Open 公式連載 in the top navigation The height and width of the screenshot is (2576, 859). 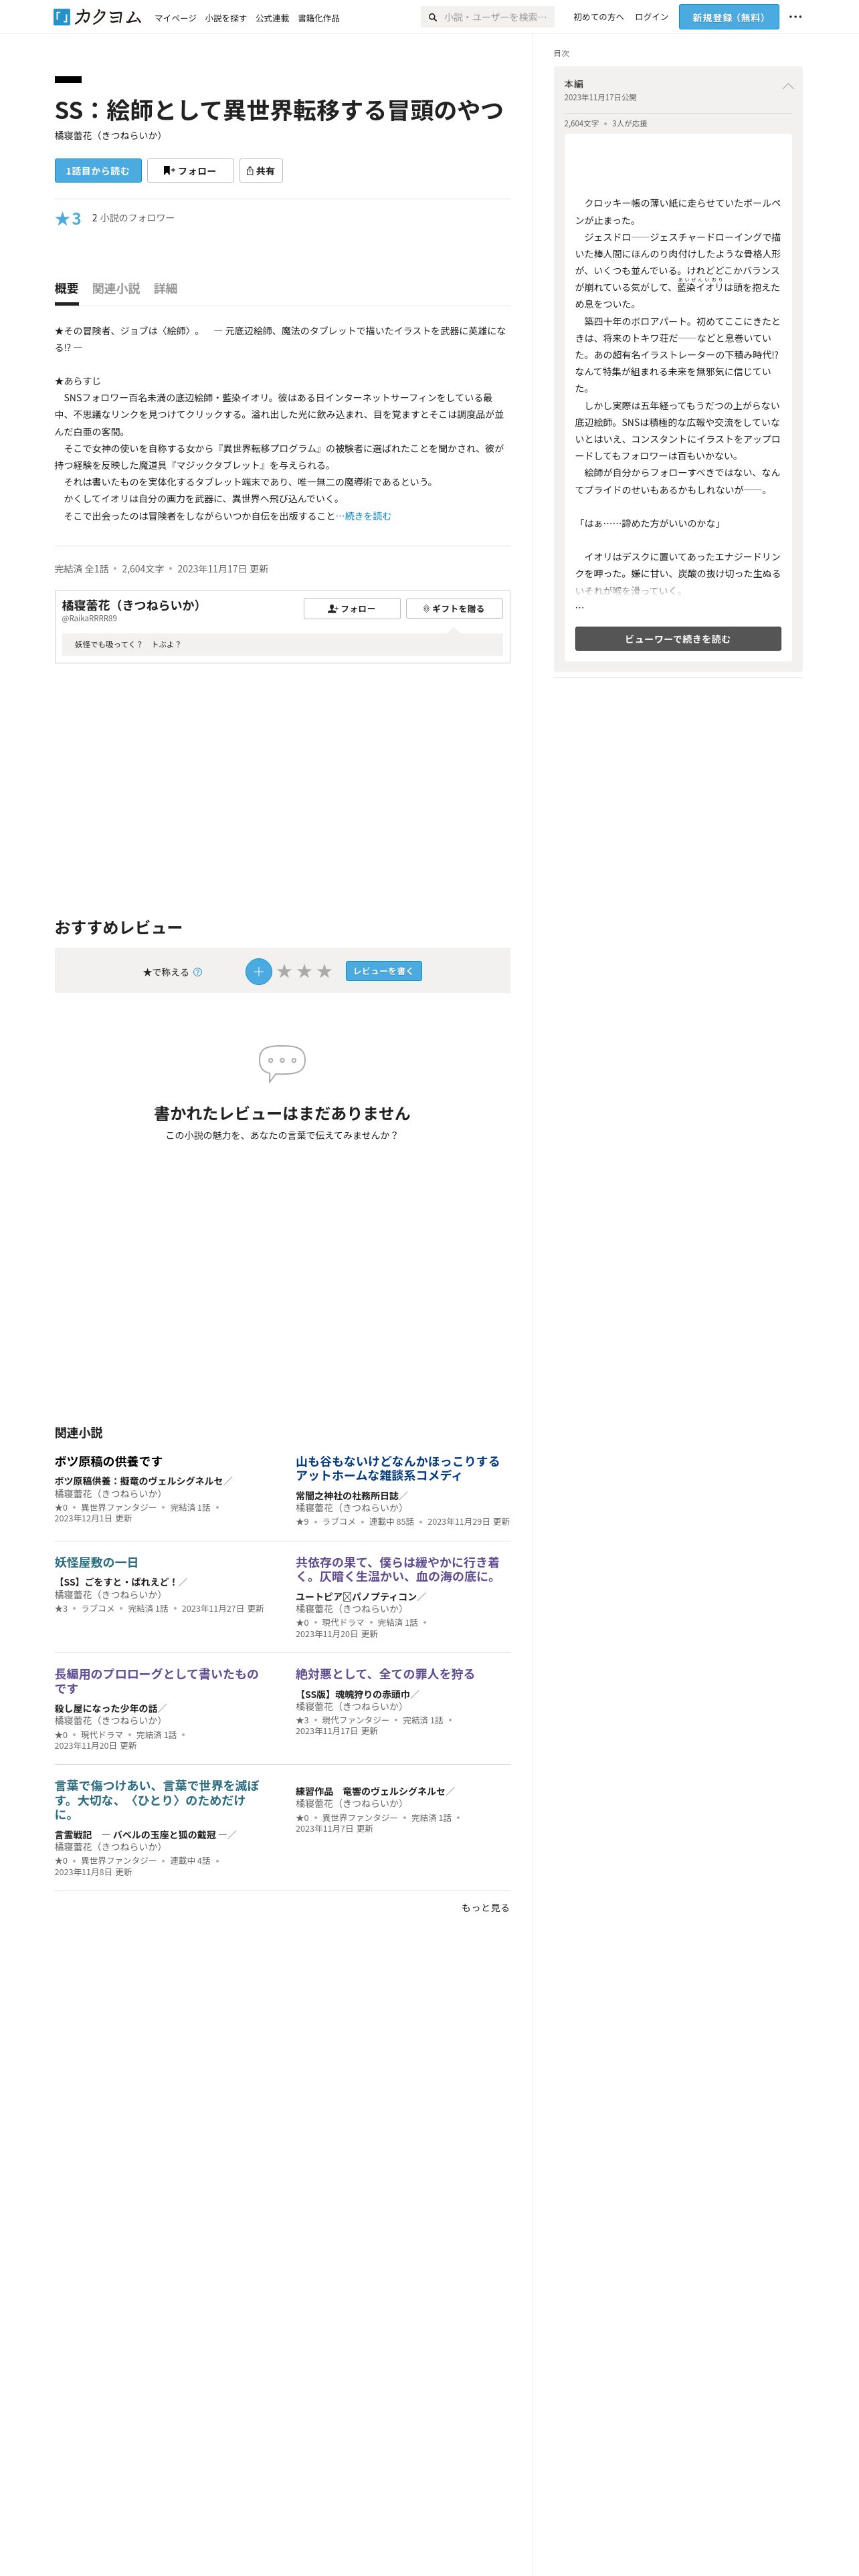point(272,18)
